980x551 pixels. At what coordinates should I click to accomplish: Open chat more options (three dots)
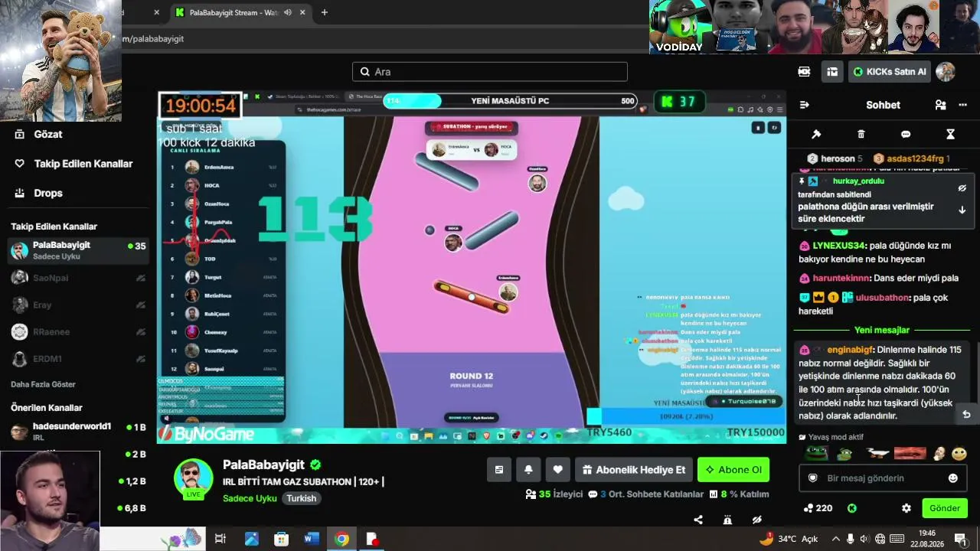click(962, 105)
